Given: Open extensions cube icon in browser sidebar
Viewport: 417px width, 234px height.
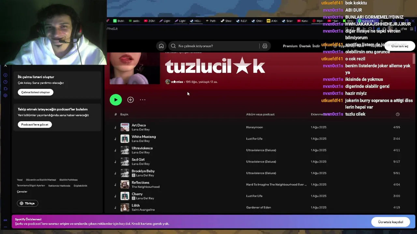Looking at the screenshot, I should coord(5,89).
